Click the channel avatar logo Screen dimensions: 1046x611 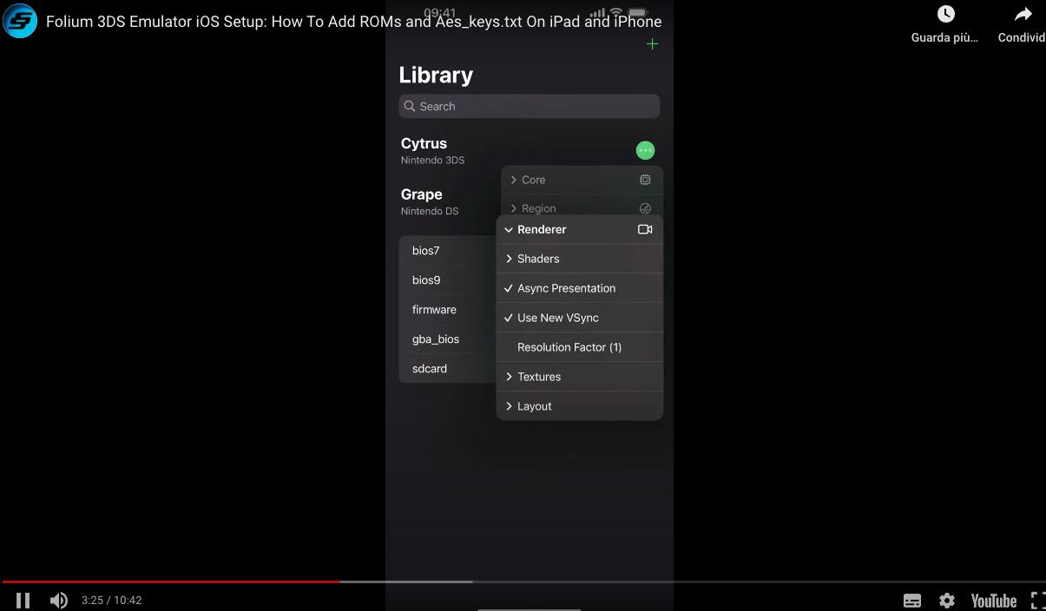point(19,21)
